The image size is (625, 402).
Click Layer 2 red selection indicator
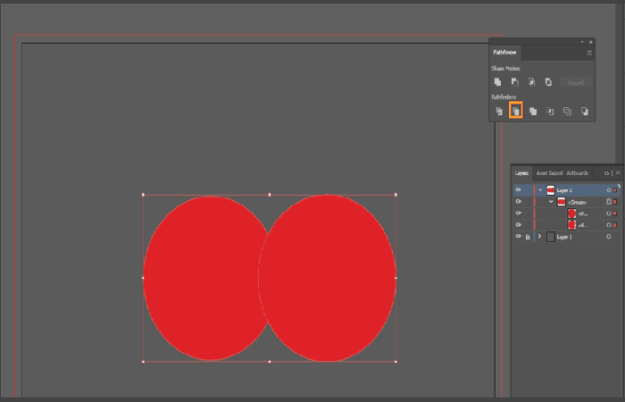click(x=615, y=190)
